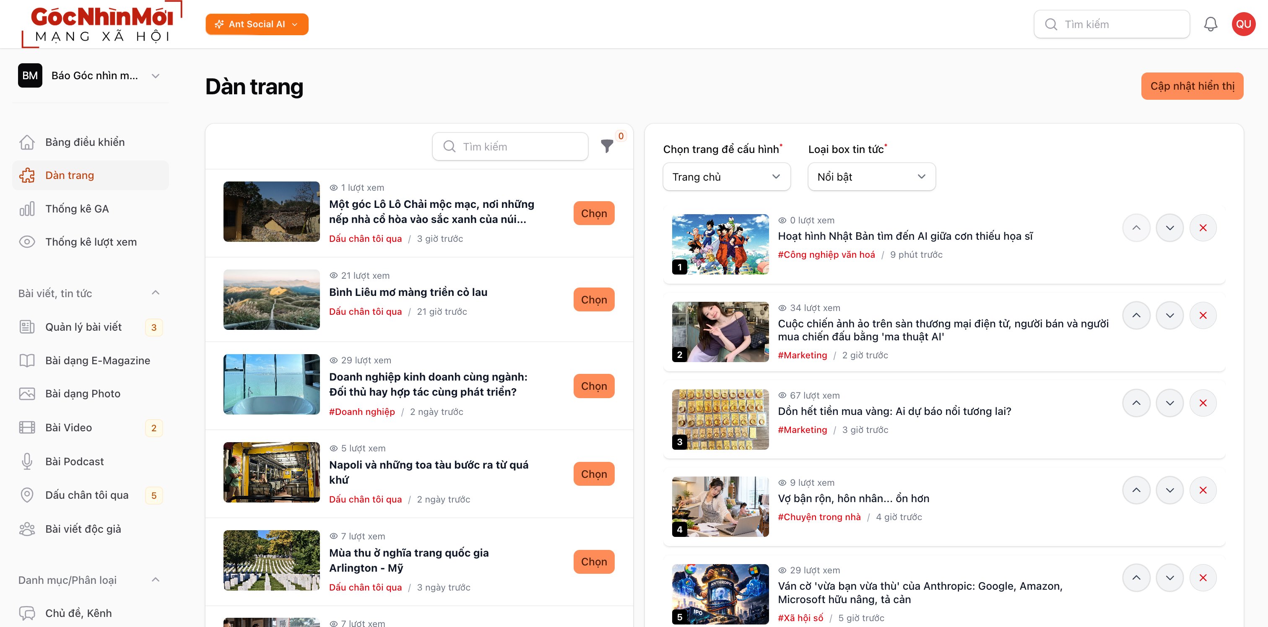
Task: Open the Ant Social AI dropdown
Action: (x=257, y=24)
